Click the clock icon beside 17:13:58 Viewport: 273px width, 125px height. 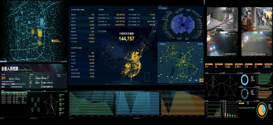click(x=98, y=31)
